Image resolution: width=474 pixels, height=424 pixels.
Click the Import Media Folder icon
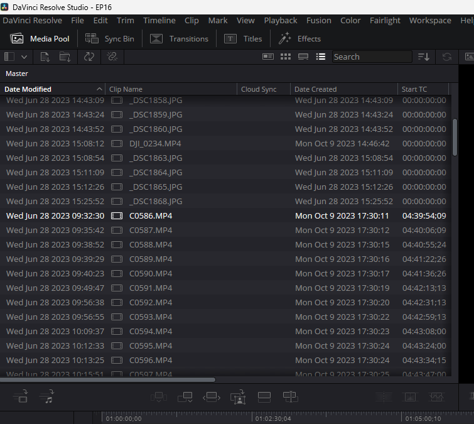pyautogui.click(x=65, y=57)
